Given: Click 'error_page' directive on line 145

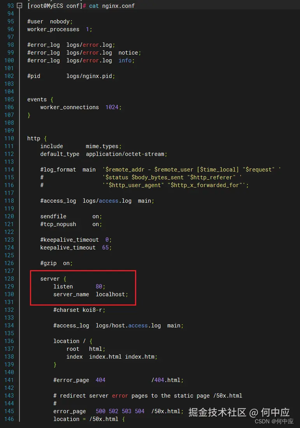Looking at the screenshot, I should click(70, 411).
